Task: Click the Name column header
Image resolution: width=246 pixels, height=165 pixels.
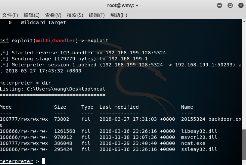Action: click(x=187, y=107)
